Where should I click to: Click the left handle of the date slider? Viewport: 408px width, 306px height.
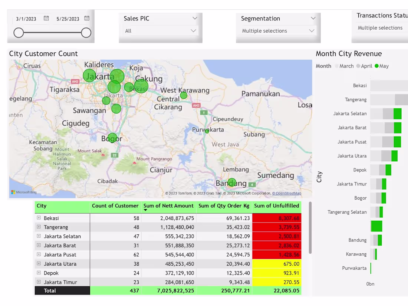[x=19, y=33]
